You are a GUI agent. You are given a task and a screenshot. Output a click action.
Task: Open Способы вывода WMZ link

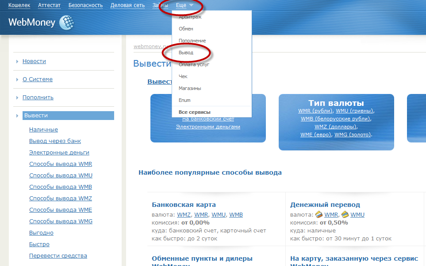coord(61,199)
